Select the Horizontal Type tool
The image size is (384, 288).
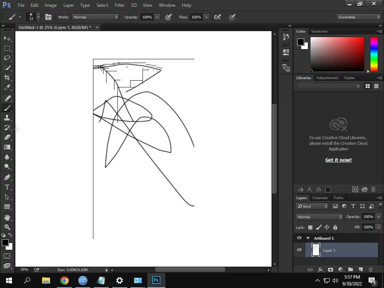tap(7, 187)
